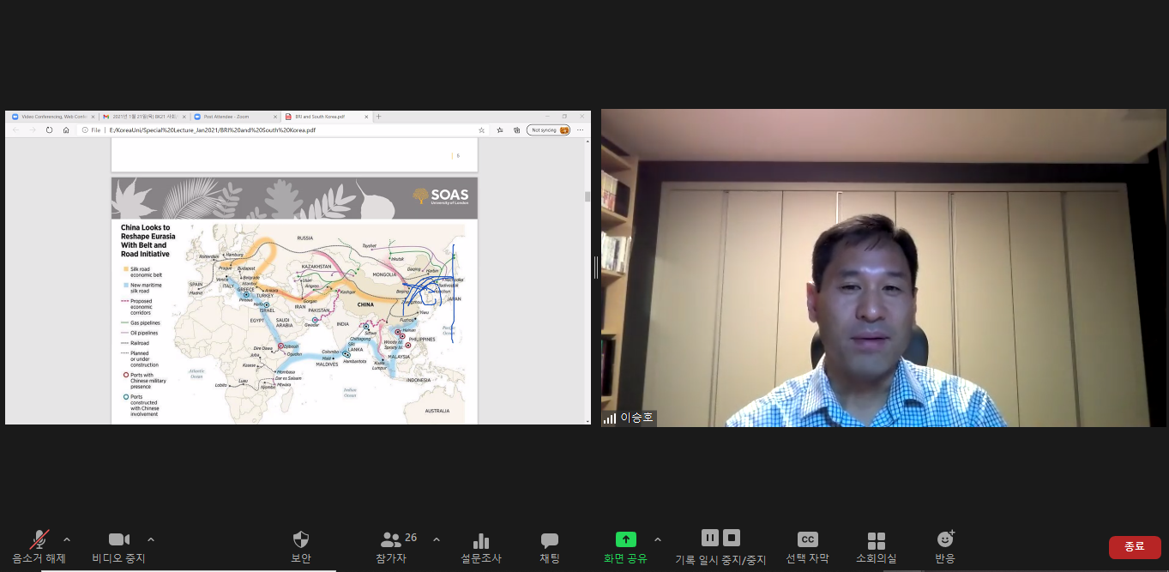Click the green Share Screen (화면 공유) icon
This screenshot has width=1169, height=572.
(x=625, y=539)
